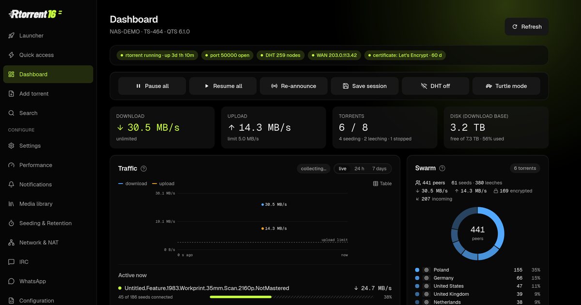Save the session
This screenshot has height=305, width=581.
point(365,86)
